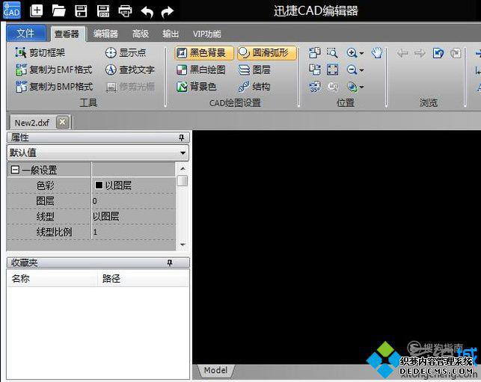Click the save-as icon in title bar
The width and height of the screenshot is (481, 382).
pos(103,11)
